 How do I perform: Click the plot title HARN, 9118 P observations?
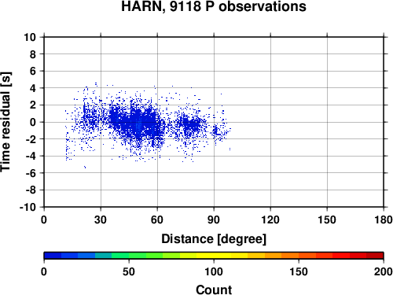pos(214,6)
